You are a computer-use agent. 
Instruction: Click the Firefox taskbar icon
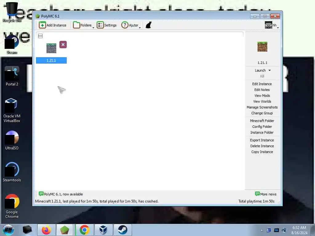coord(46,230)
